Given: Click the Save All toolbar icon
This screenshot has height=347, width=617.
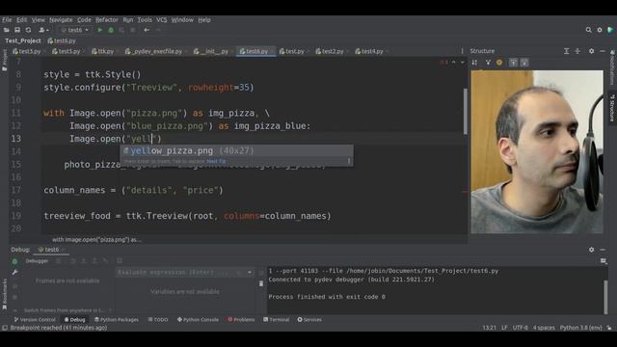Looking at the screenshot, I should pyautogui.click(x=17, y=30).
